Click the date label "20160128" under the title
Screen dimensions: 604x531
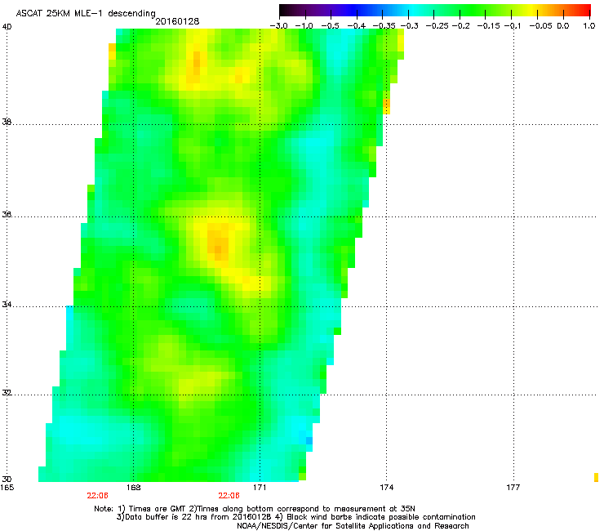177,21
